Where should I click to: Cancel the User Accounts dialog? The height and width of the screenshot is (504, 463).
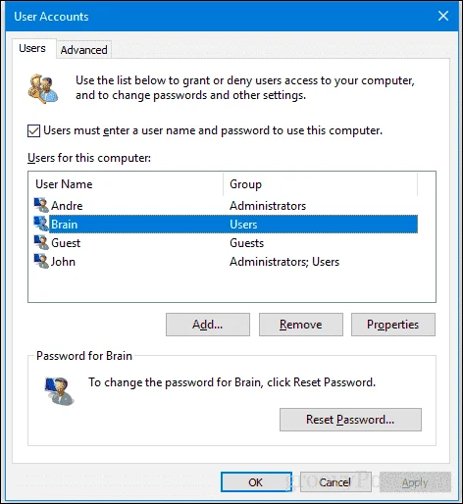pos(335,481)
